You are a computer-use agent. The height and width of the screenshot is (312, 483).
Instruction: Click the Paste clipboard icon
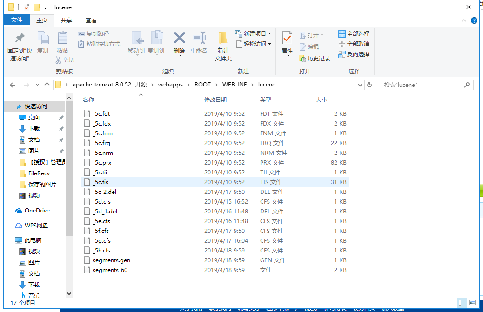click(x=62, y=38)
